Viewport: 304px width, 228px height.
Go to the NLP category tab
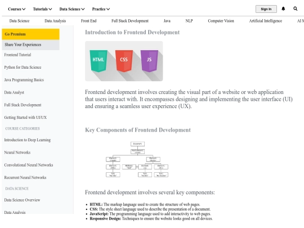pyautogui.click(x=189, y=21)
